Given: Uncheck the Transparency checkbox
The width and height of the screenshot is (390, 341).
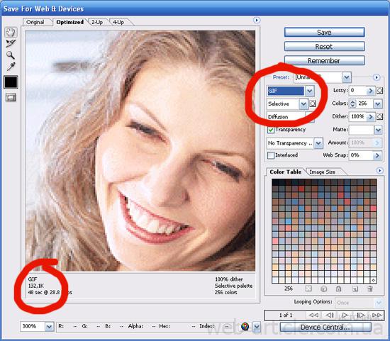Looking at the screenshot, I should (x=271, y=130).
